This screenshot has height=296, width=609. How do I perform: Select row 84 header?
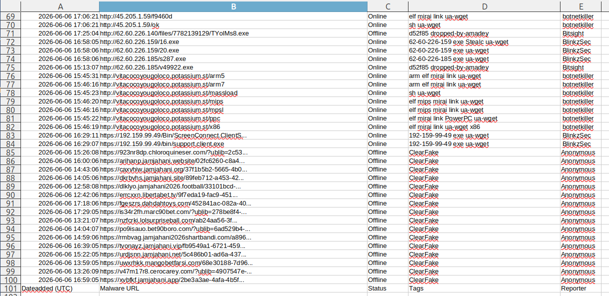[x=10, y=144]
